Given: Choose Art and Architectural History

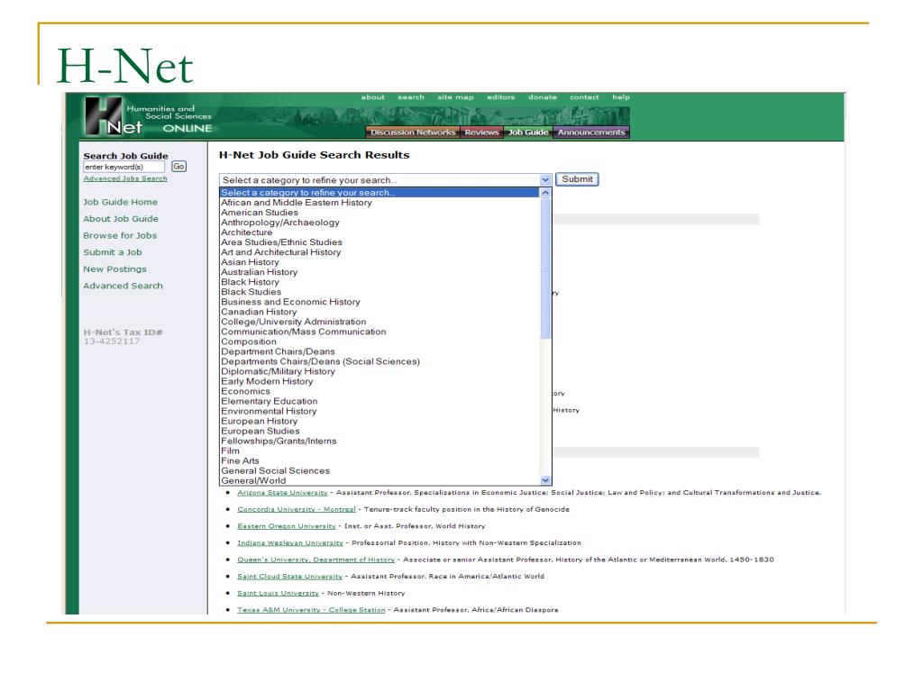Looking at the screenshot, I should (x=379, y=252).
